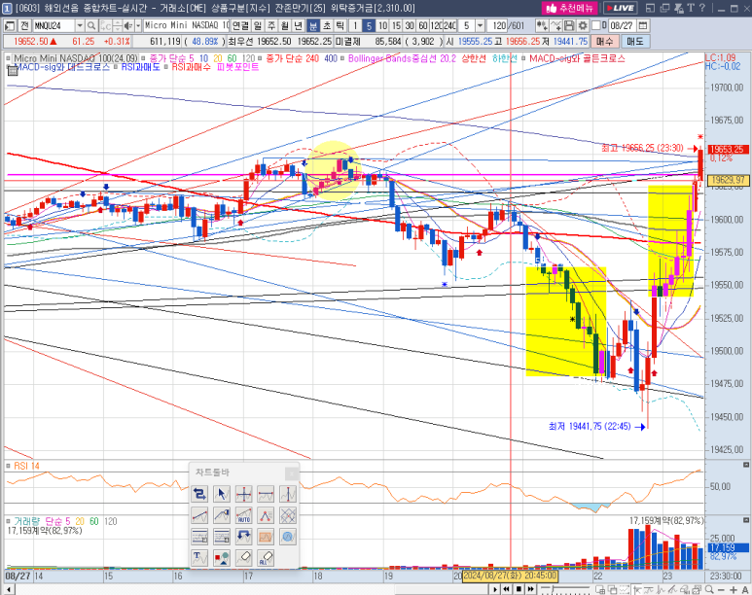Click the magnifier symbol search icon
752x595 pixels.
coord(91,26)
